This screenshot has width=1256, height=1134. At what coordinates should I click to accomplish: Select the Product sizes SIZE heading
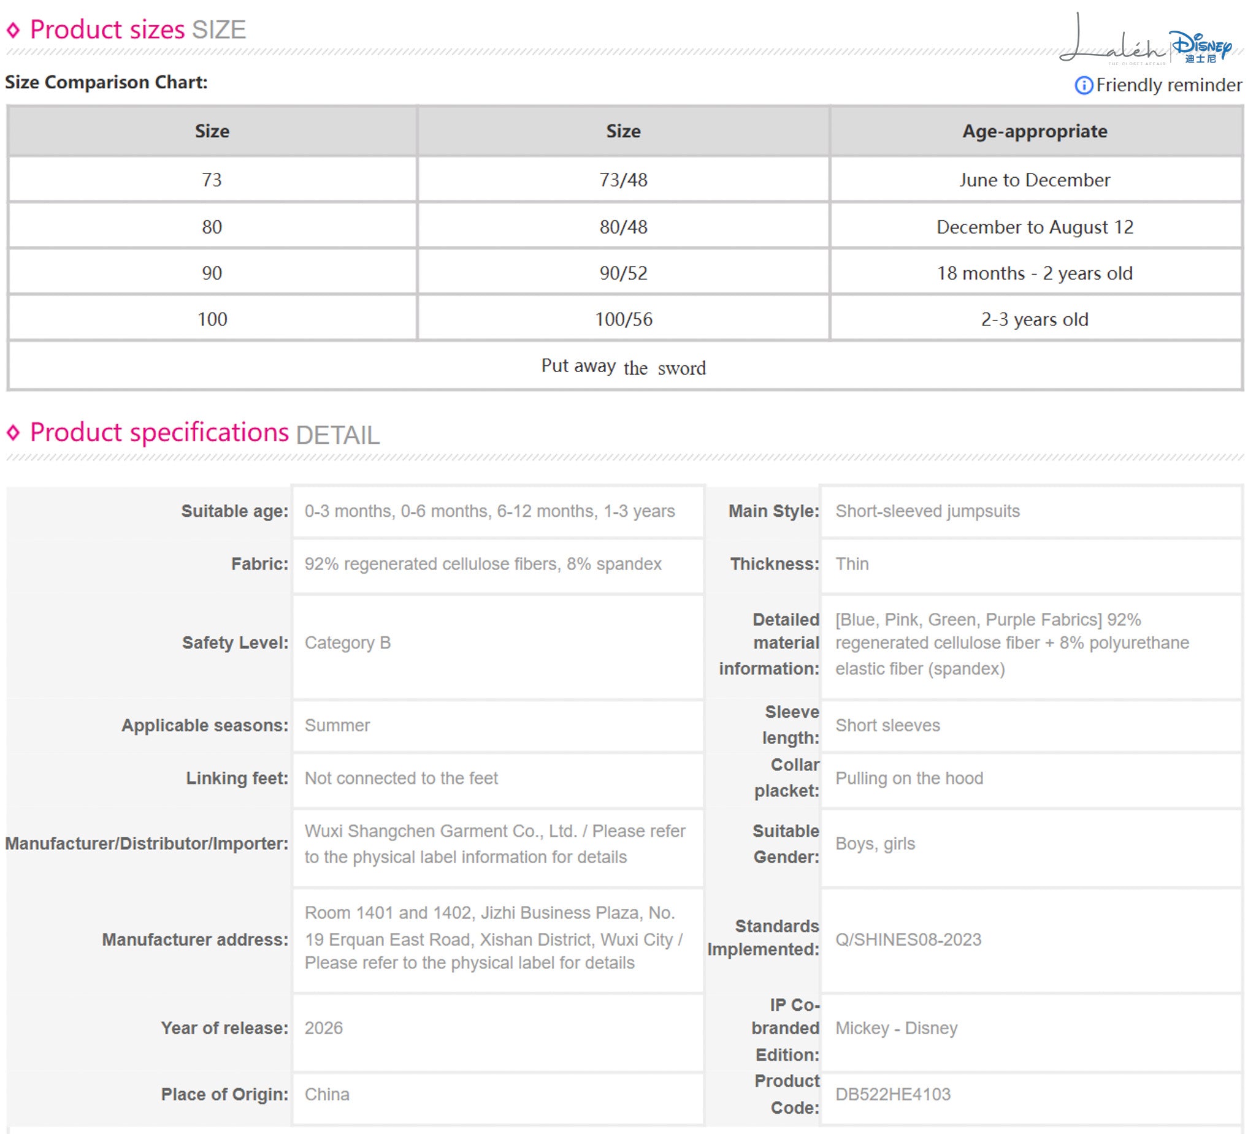click(138, 29)
